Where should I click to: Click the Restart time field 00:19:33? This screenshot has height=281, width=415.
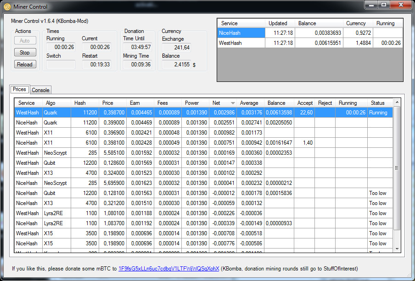(96, 65)
